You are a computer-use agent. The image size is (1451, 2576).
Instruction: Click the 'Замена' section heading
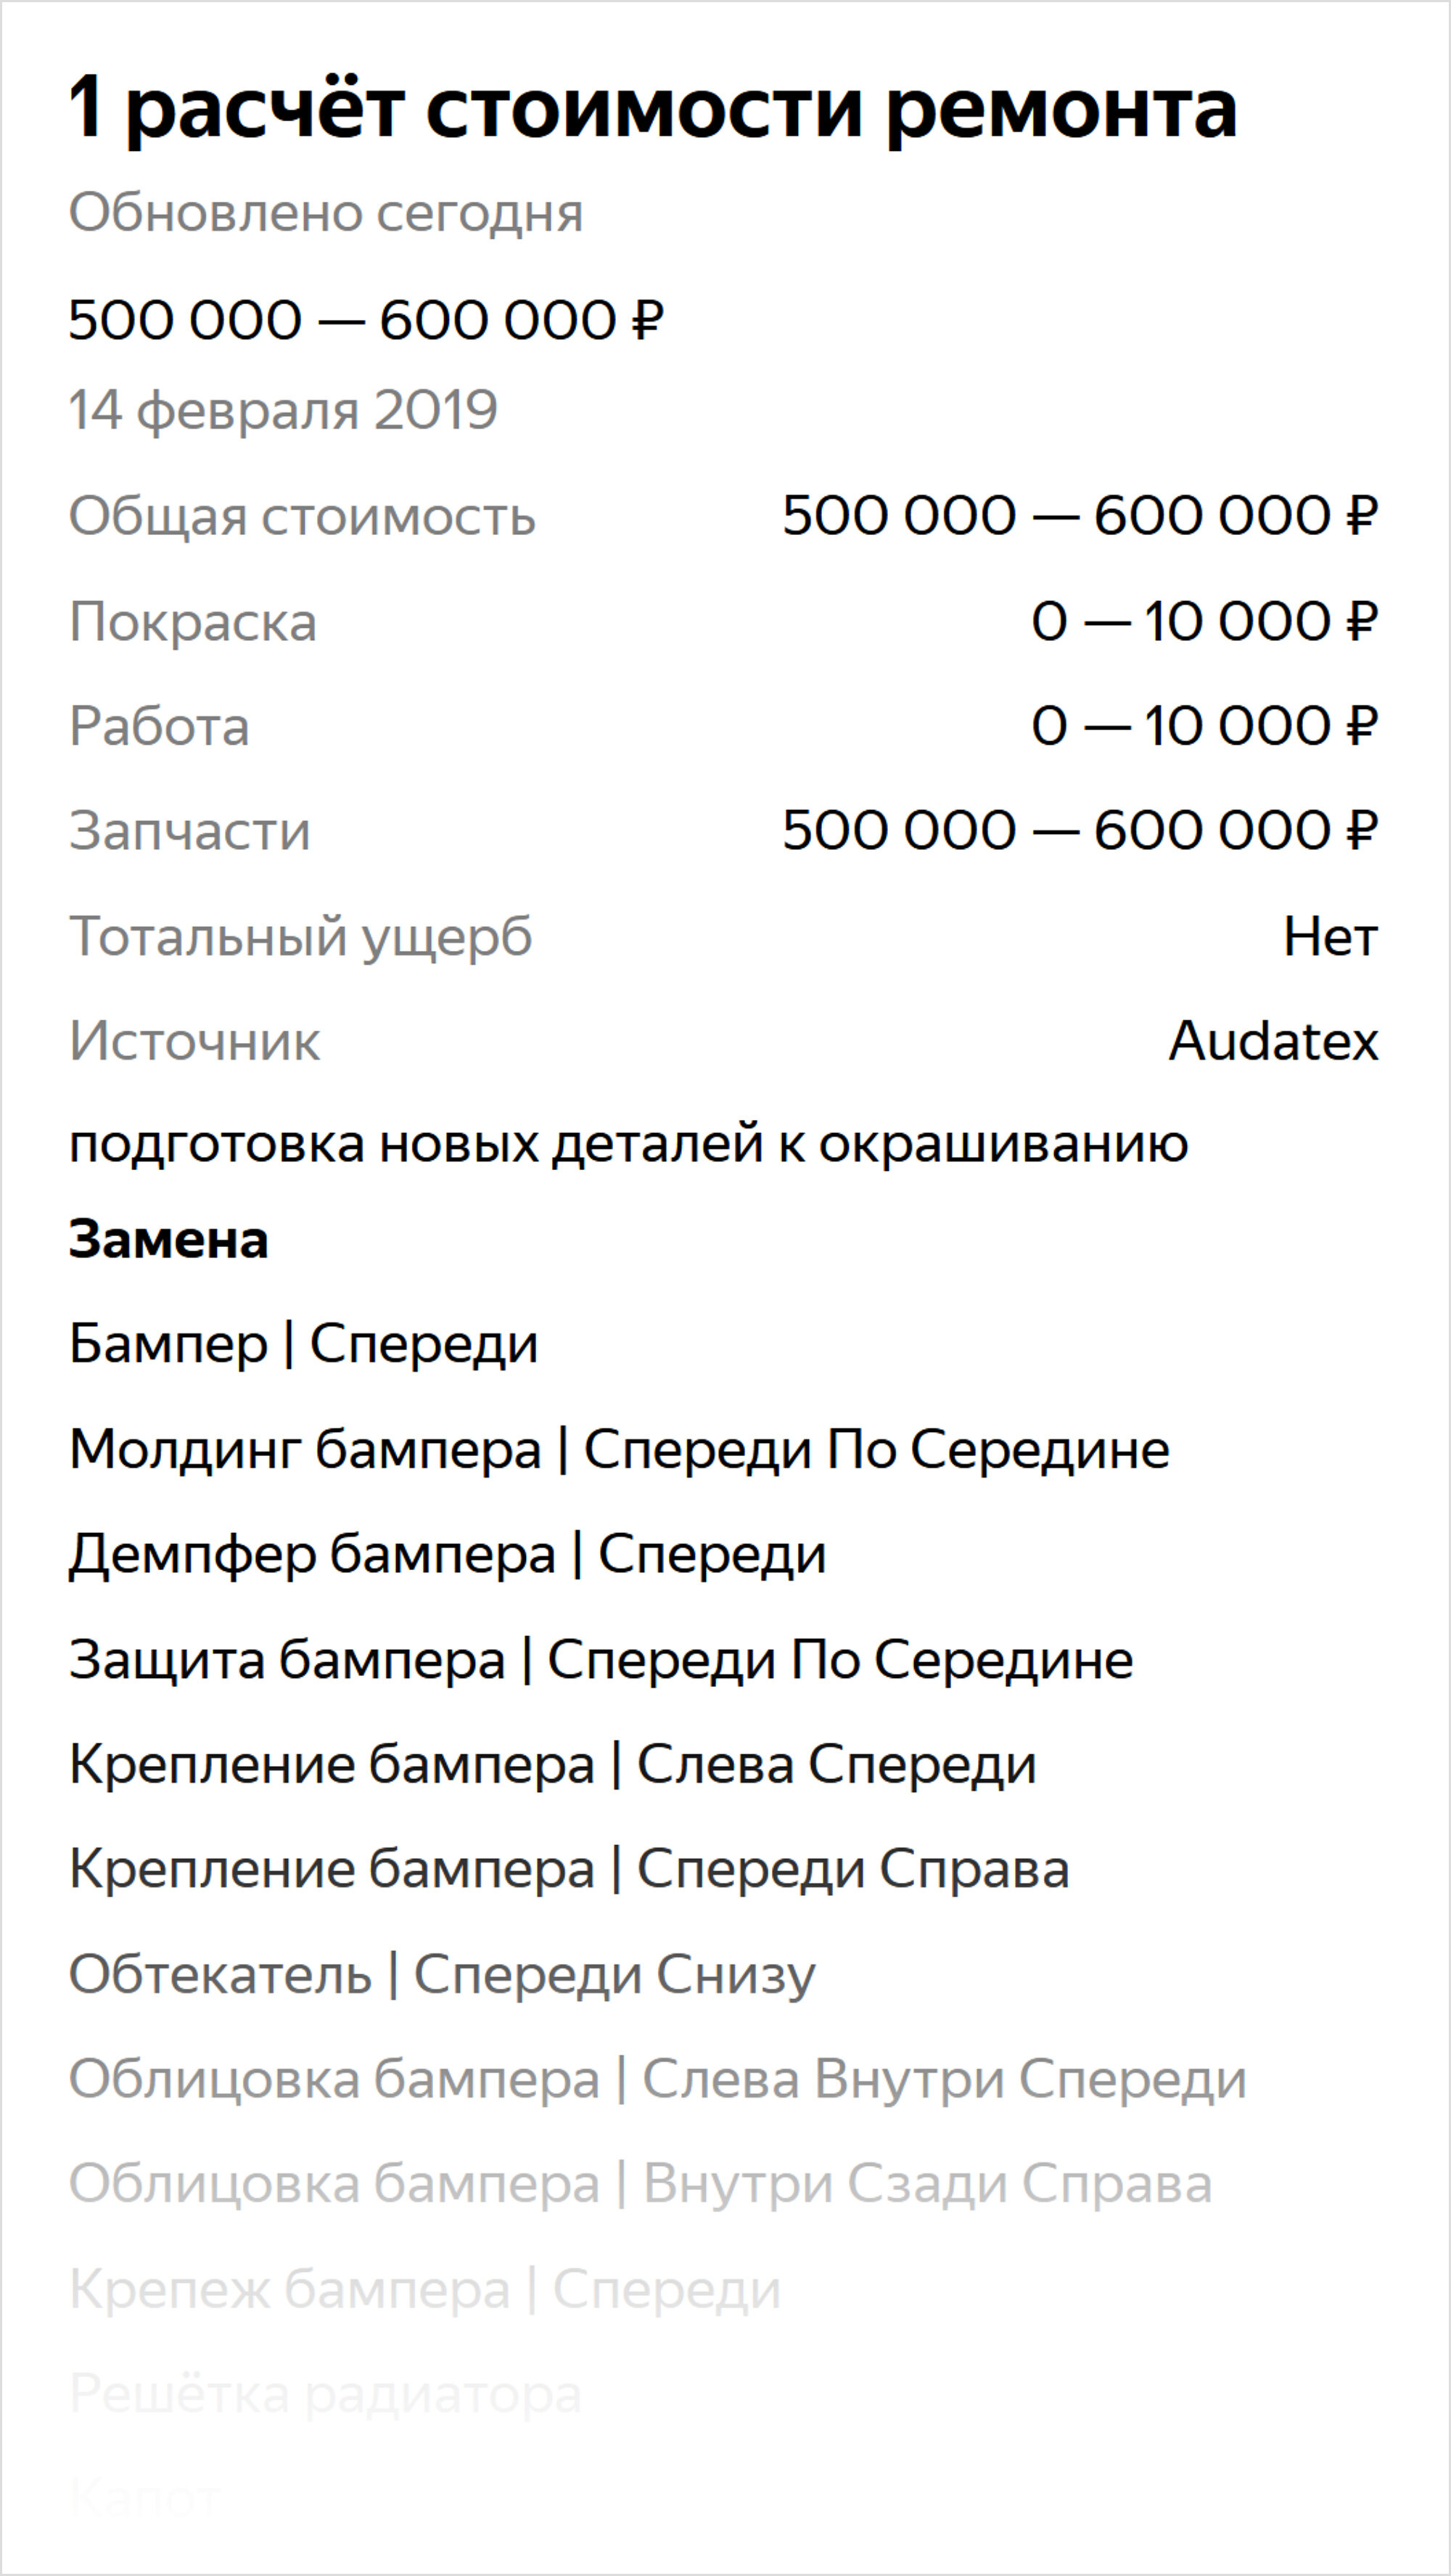pos(168,1240)
